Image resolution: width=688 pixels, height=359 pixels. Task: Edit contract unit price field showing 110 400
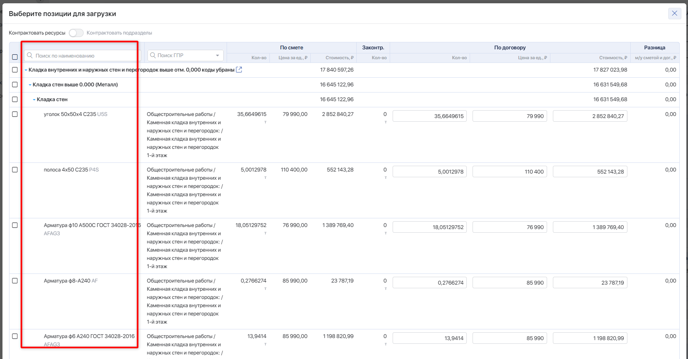[x=509, y=172]
